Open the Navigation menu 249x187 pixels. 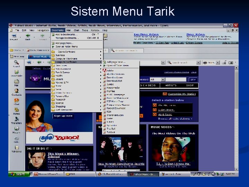click(43, 30)
